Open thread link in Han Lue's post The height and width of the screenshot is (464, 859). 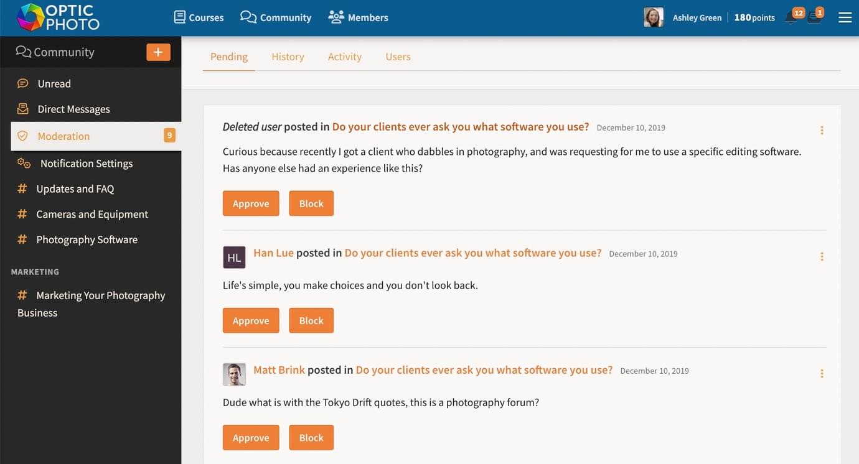pyautogui.click(x=473, y=253)
